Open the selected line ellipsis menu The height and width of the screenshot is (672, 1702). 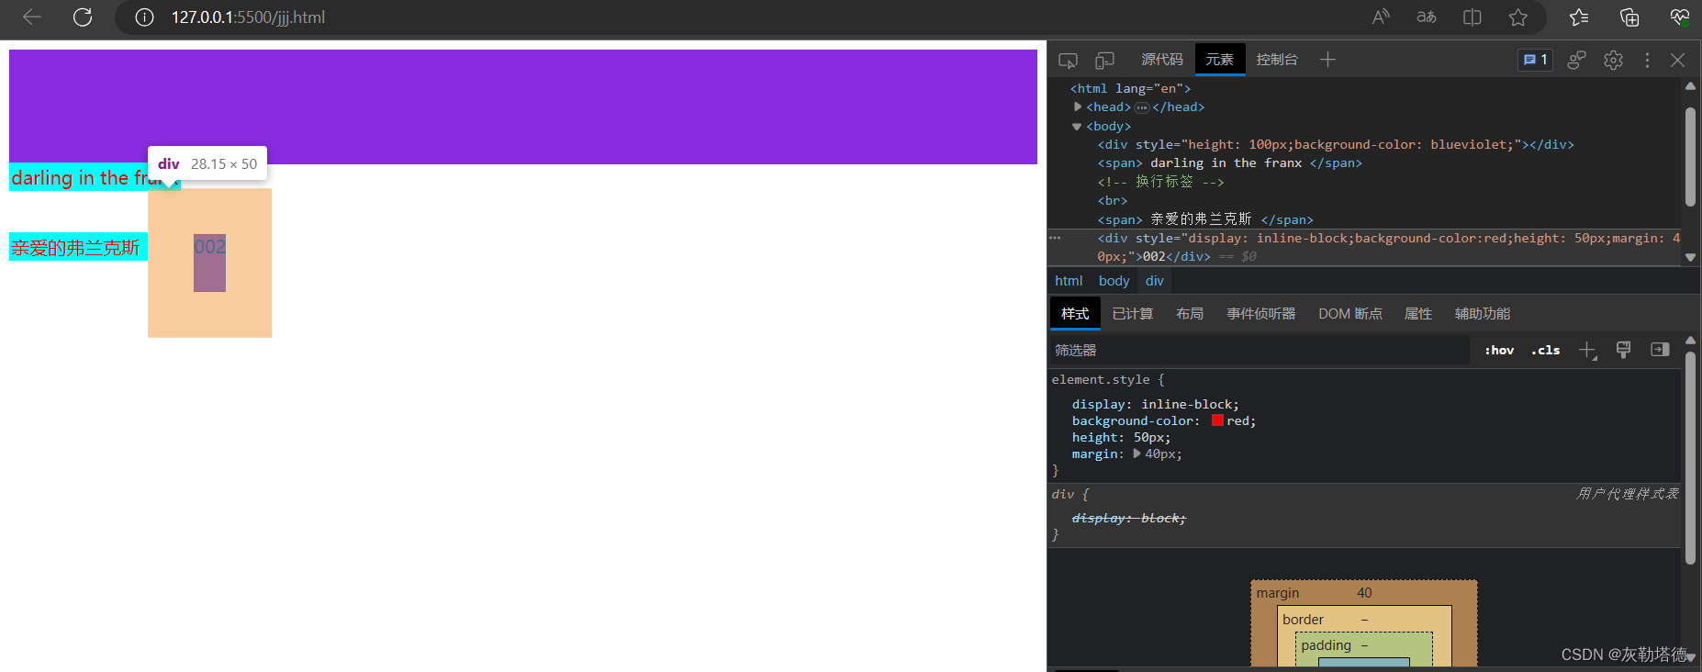click(1056, 239)
